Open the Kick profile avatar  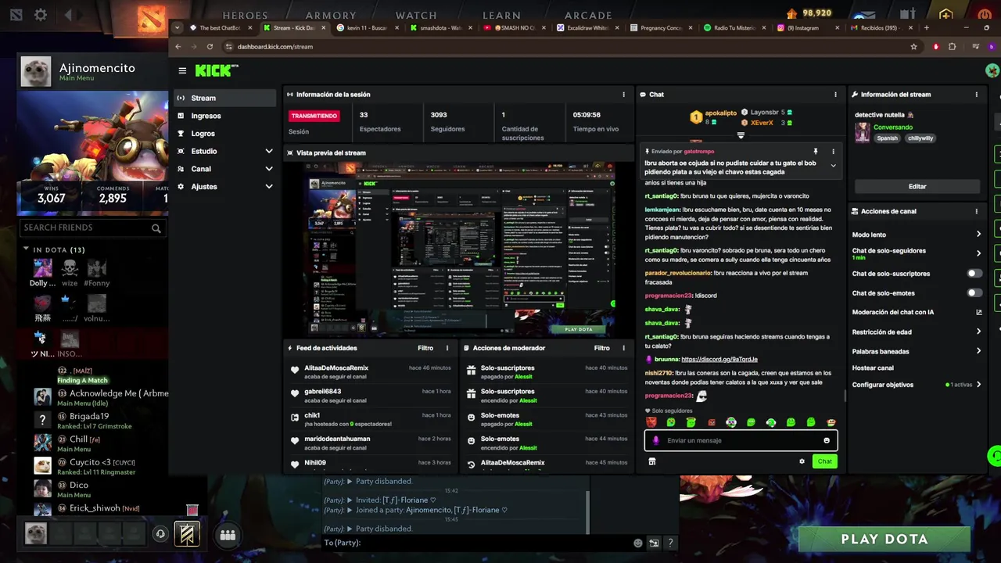(x=992, y=70)
